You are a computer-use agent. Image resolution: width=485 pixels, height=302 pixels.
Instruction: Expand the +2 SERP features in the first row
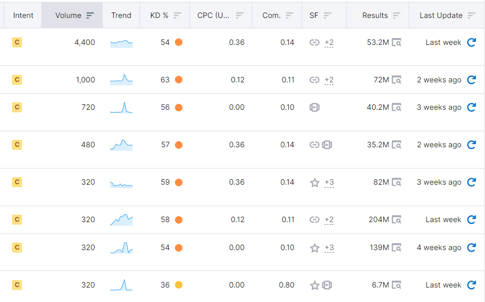tap(328, 42)
